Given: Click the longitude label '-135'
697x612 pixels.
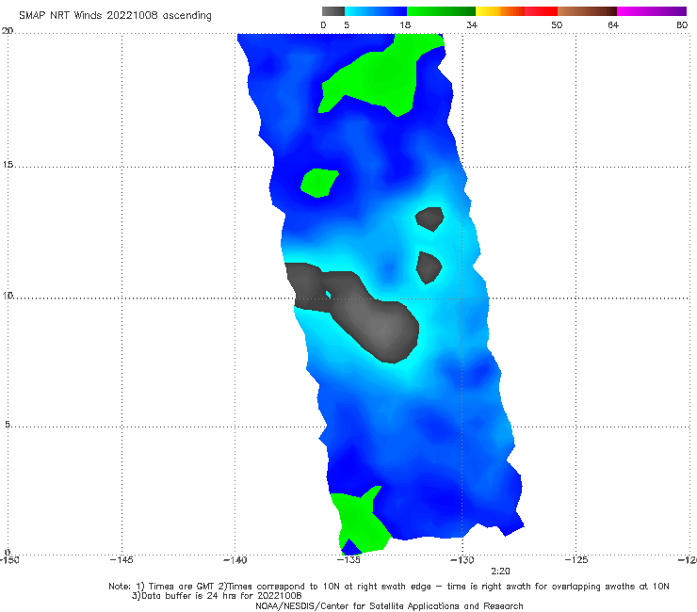Looking at the screenshot, I should (348, 560).
